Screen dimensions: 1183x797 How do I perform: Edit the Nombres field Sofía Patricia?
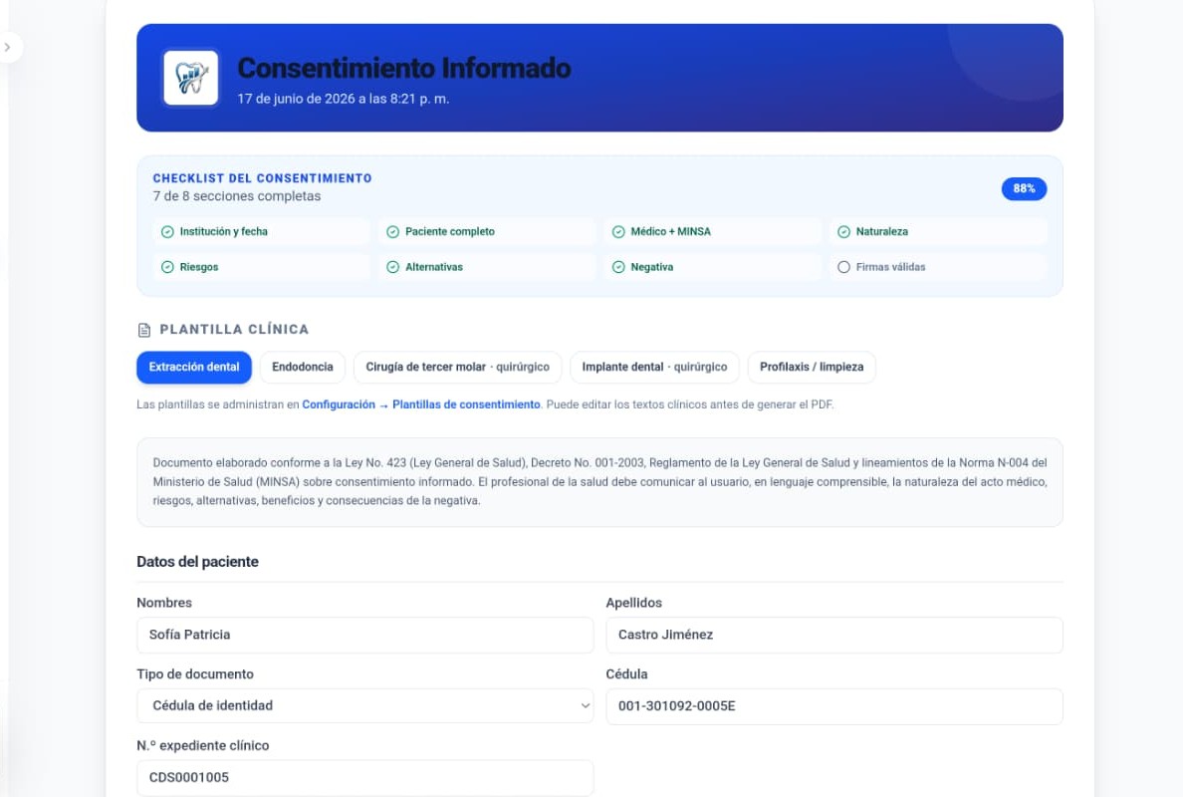[x=365, y=635]
